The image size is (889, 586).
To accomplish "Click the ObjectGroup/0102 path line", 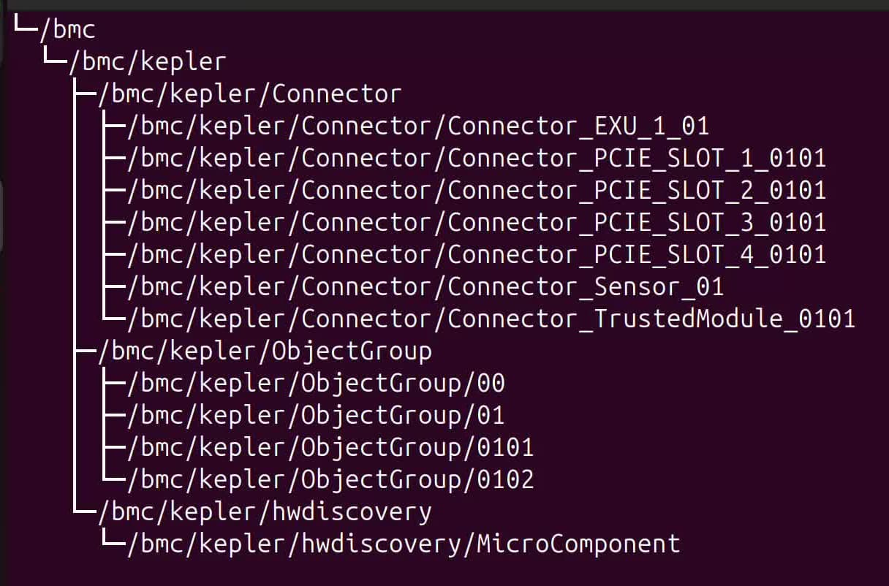I will [330, 479].
